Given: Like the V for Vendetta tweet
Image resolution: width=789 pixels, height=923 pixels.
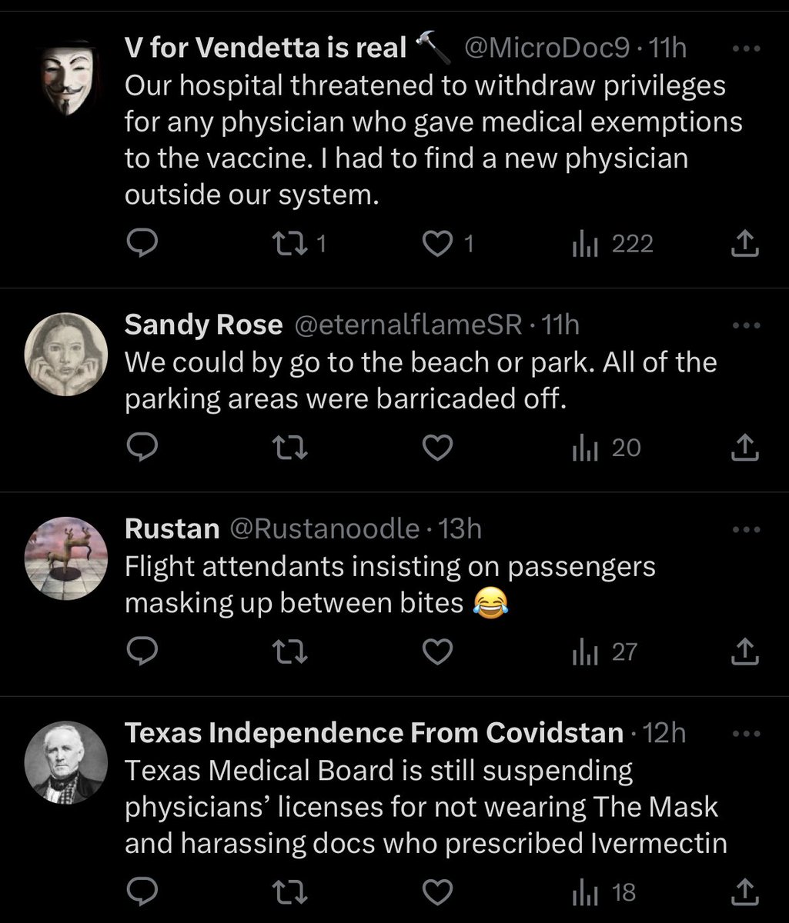Looking at the screenshot, I should click(438, 244).
